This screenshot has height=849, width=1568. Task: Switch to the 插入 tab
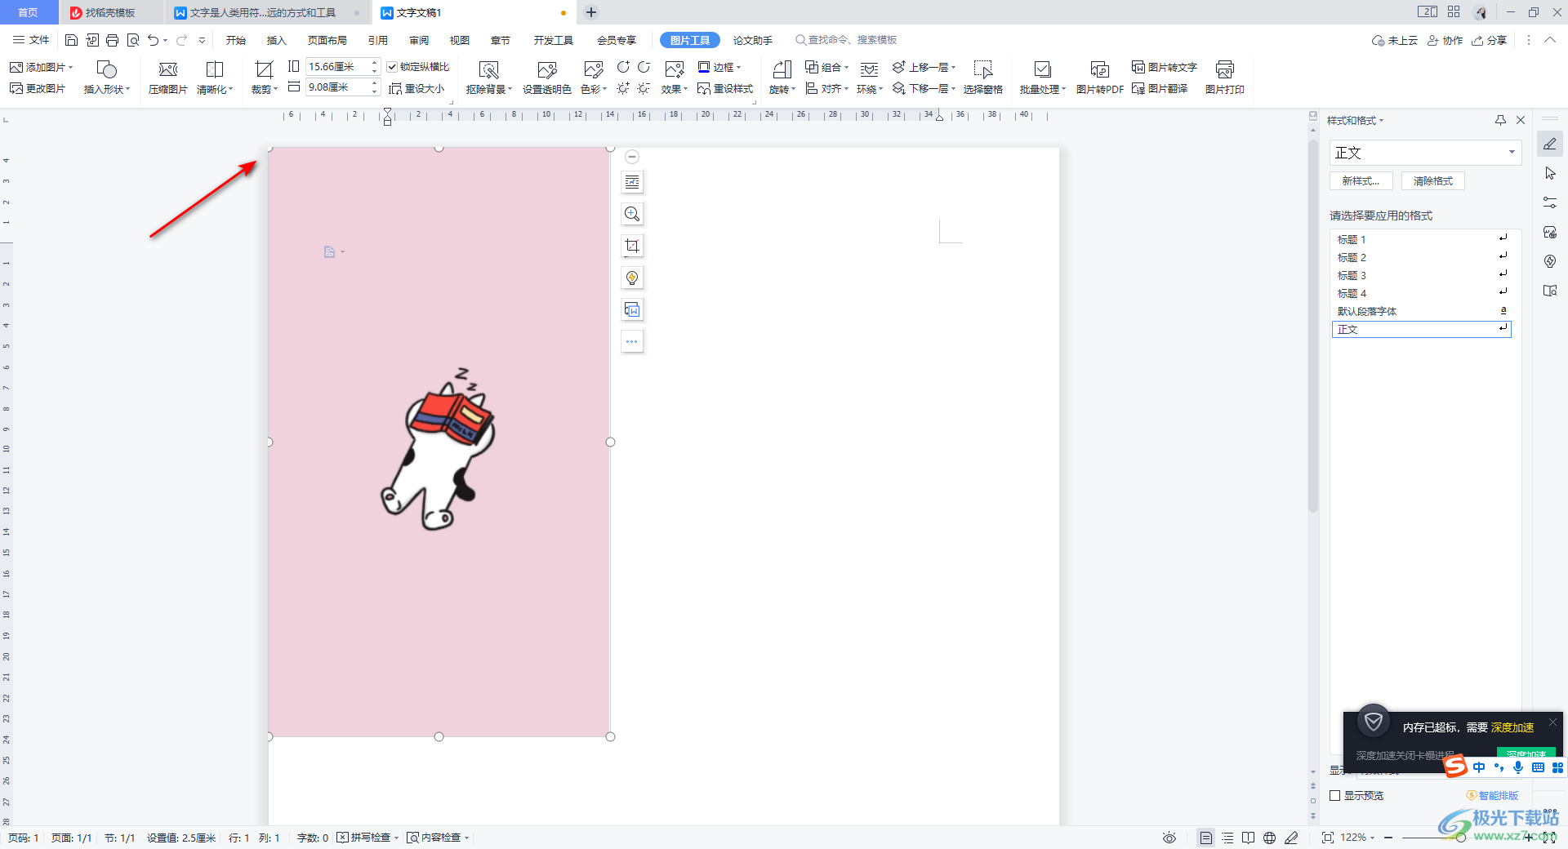[x=277, y=40]
